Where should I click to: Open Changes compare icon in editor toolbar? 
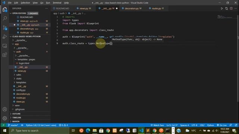tap(227, 9)
